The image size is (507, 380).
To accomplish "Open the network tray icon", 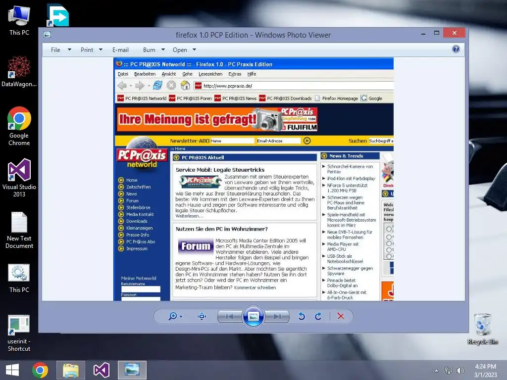I will pos(449,370).
